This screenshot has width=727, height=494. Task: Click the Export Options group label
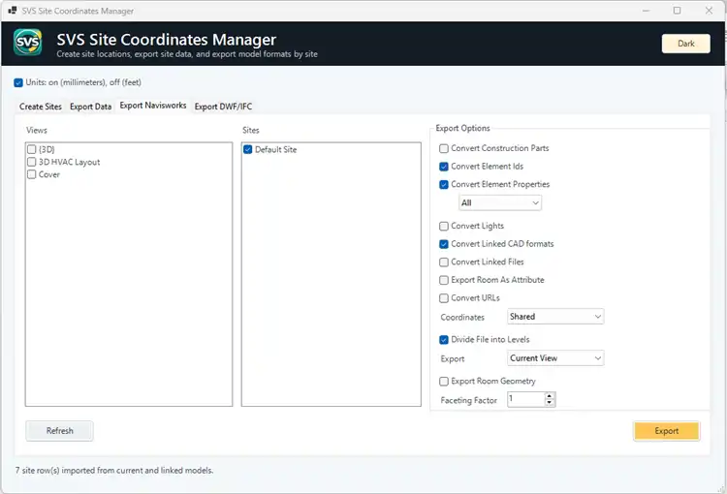tap(462, 128)
